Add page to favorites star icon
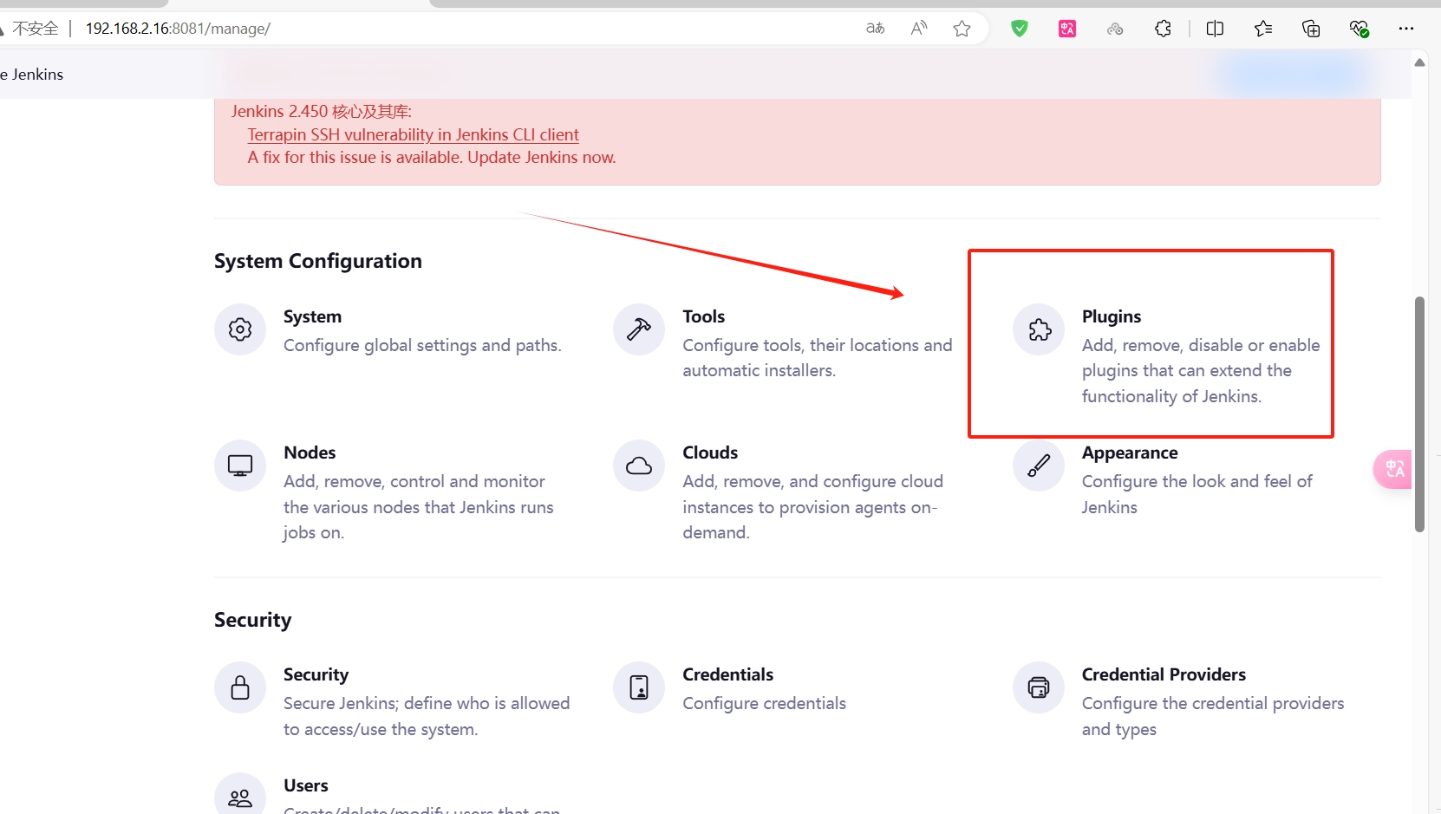The width and height of the screenshot is (1441, 814). [x=962, y=29]
